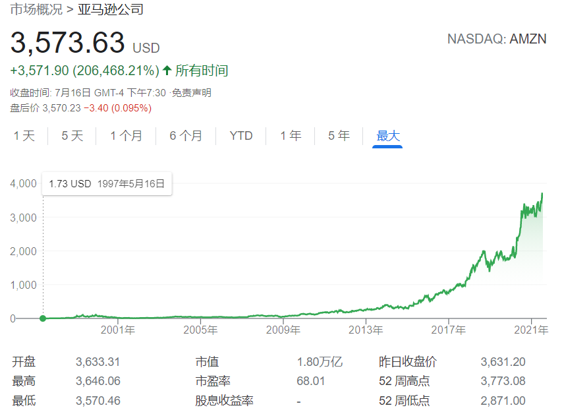This screenshot has height=418, width=564.
Task: Select the 5 天 time range tab
Action: (x=72, y=136)
